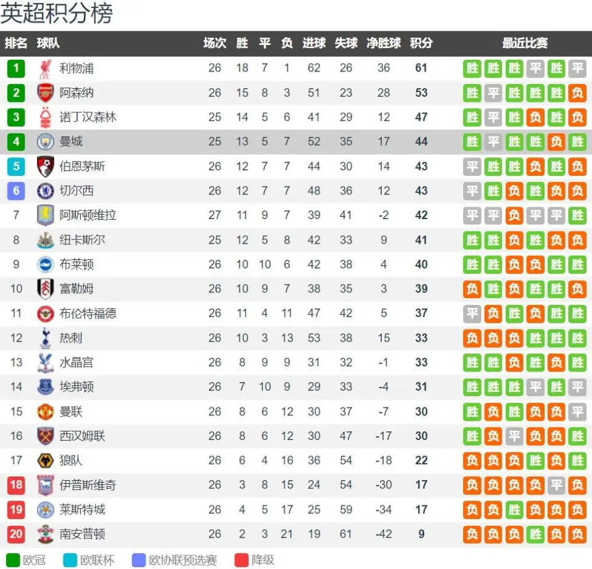592x569 pixels.
Task: Open team name link 阿斯顿维拉
Action: (88, 215)
